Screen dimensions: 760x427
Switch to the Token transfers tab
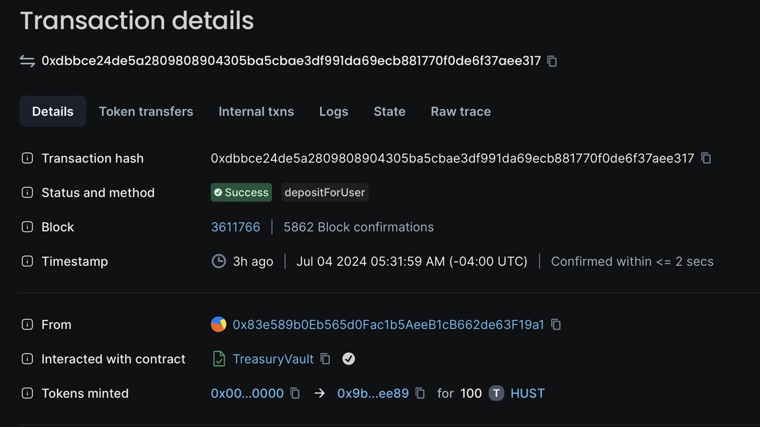pos(146,111)
